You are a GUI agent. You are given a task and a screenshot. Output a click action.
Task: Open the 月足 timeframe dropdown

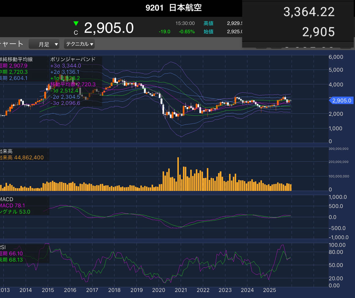44,44
